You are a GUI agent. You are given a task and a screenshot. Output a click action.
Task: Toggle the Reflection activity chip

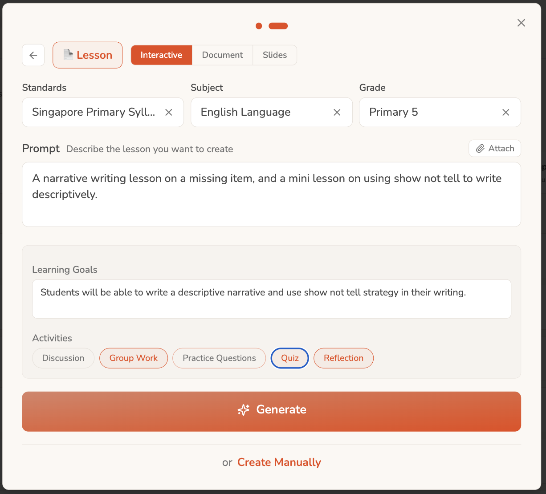click(x=343, y=358)
